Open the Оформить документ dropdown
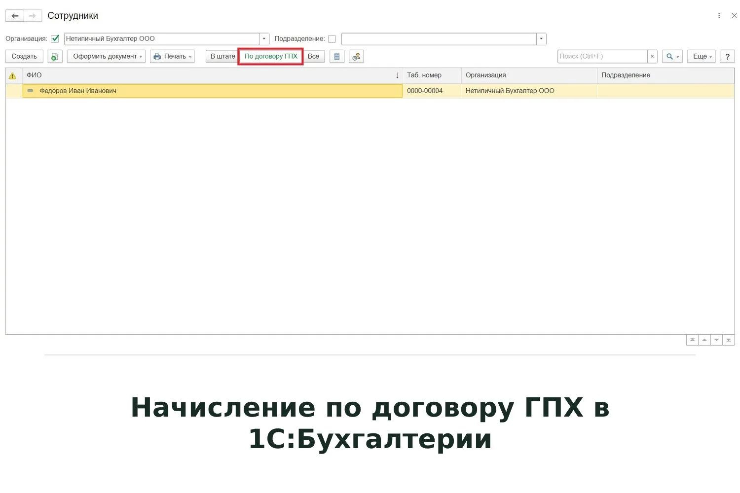 [107, 57]
